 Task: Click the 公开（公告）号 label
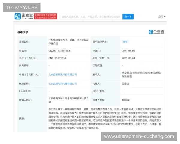point(28,58)
